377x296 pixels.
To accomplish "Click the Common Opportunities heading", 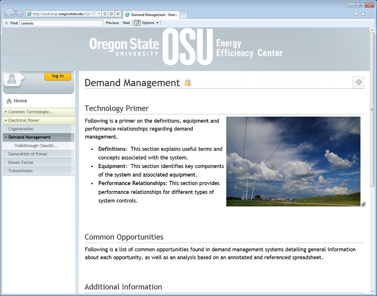I will 124,237.
